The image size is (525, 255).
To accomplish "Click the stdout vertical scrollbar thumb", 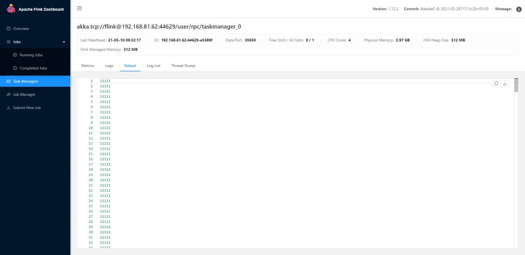I will (x=516, y=85).
